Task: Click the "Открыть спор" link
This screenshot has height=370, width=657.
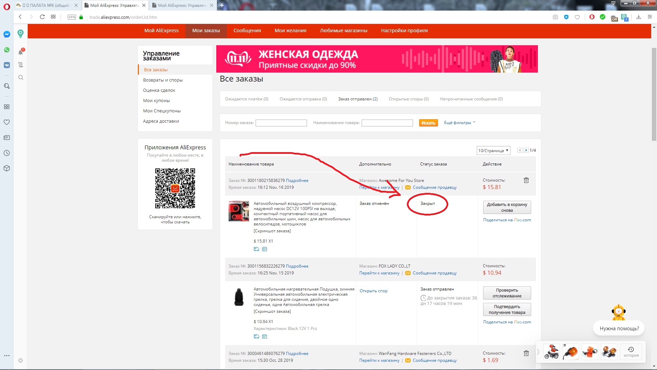Action: pyautogui.click(x=373, y=291)
